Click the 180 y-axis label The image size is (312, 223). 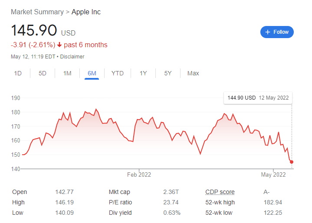(x=16, y=112)
